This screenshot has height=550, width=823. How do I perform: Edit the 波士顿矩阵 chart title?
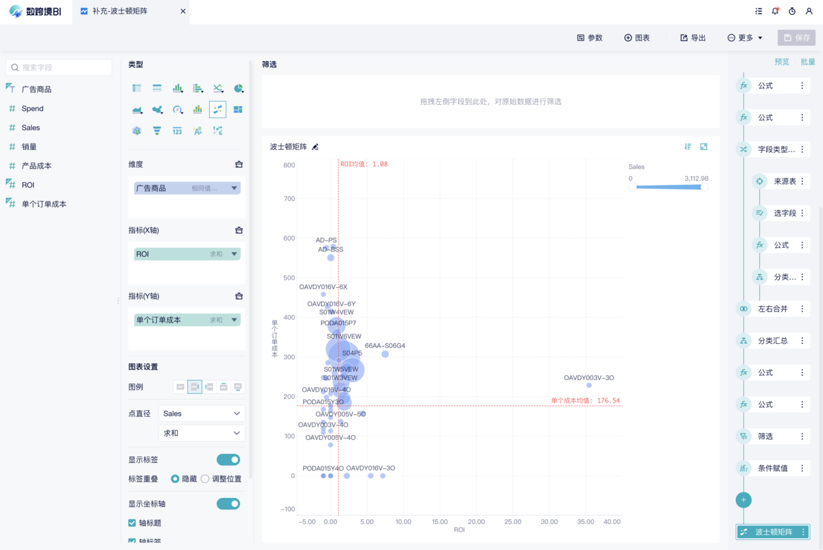pos(315,147)
